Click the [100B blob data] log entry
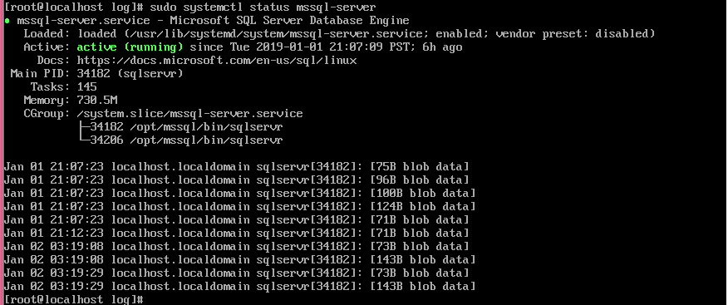 pyautogui.click(x=423, y=193)
